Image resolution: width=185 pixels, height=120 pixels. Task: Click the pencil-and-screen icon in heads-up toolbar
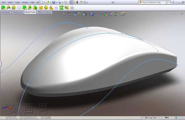click(111, 14)
